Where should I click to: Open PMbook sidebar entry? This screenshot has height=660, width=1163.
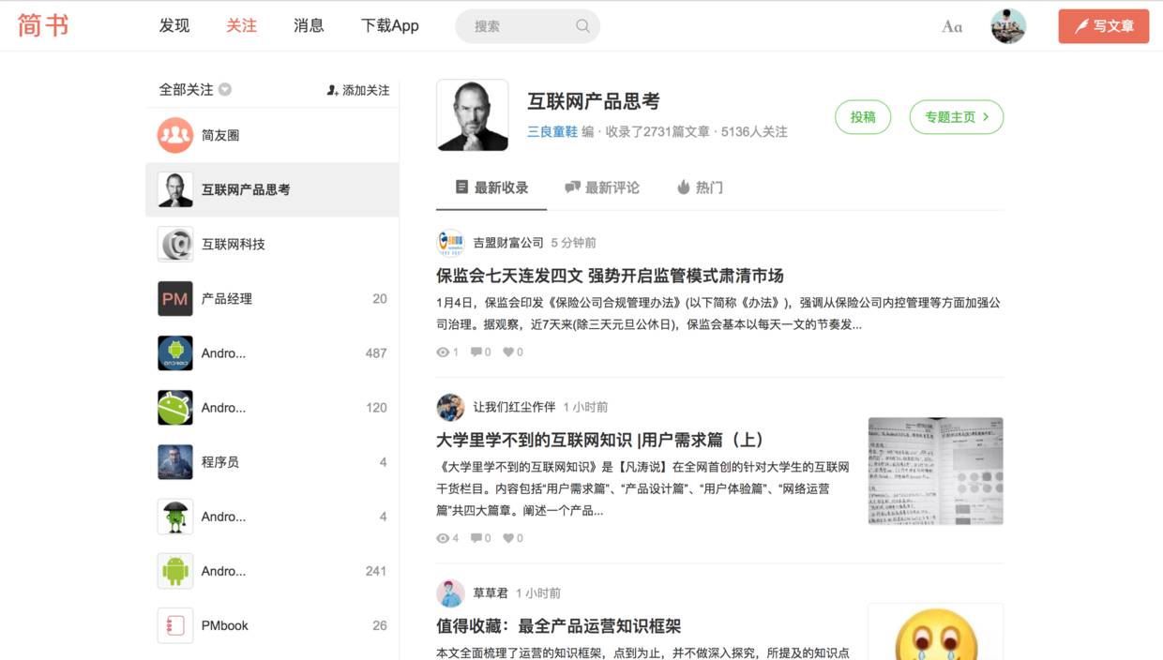272,625
